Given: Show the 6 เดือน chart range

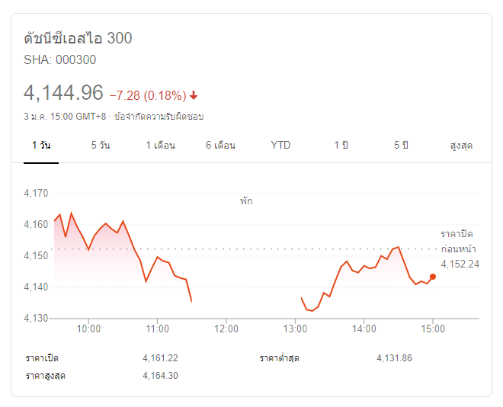Looking at the screenshot, I should point(220,145).
